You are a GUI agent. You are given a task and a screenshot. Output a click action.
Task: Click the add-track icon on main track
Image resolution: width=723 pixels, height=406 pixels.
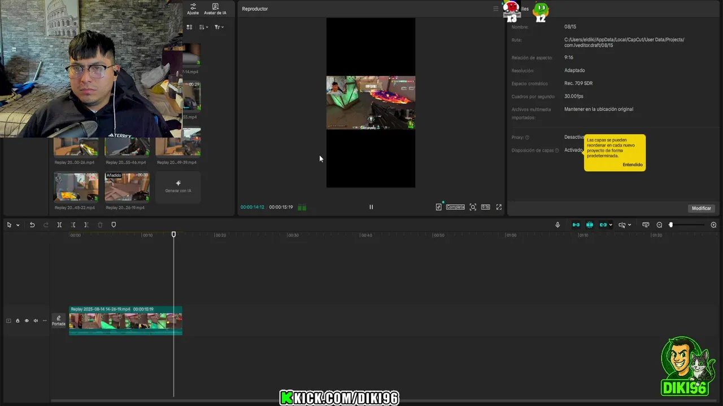pyautogui.click(x=8, y=321)
